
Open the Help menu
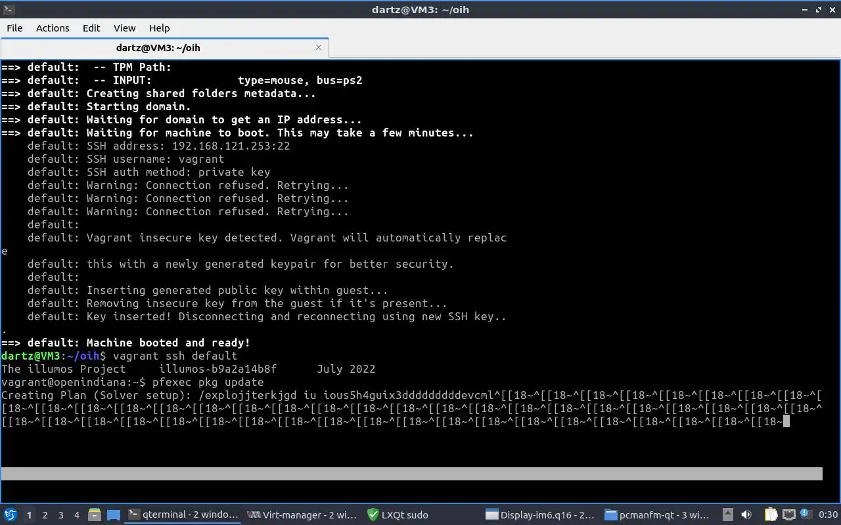[x=159, y=28]
